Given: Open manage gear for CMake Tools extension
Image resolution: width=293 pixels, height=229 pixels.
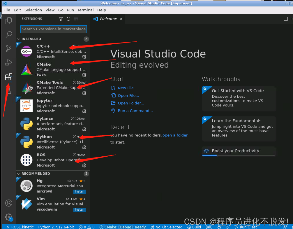Looking at the screenshot, I should [84, 93].
